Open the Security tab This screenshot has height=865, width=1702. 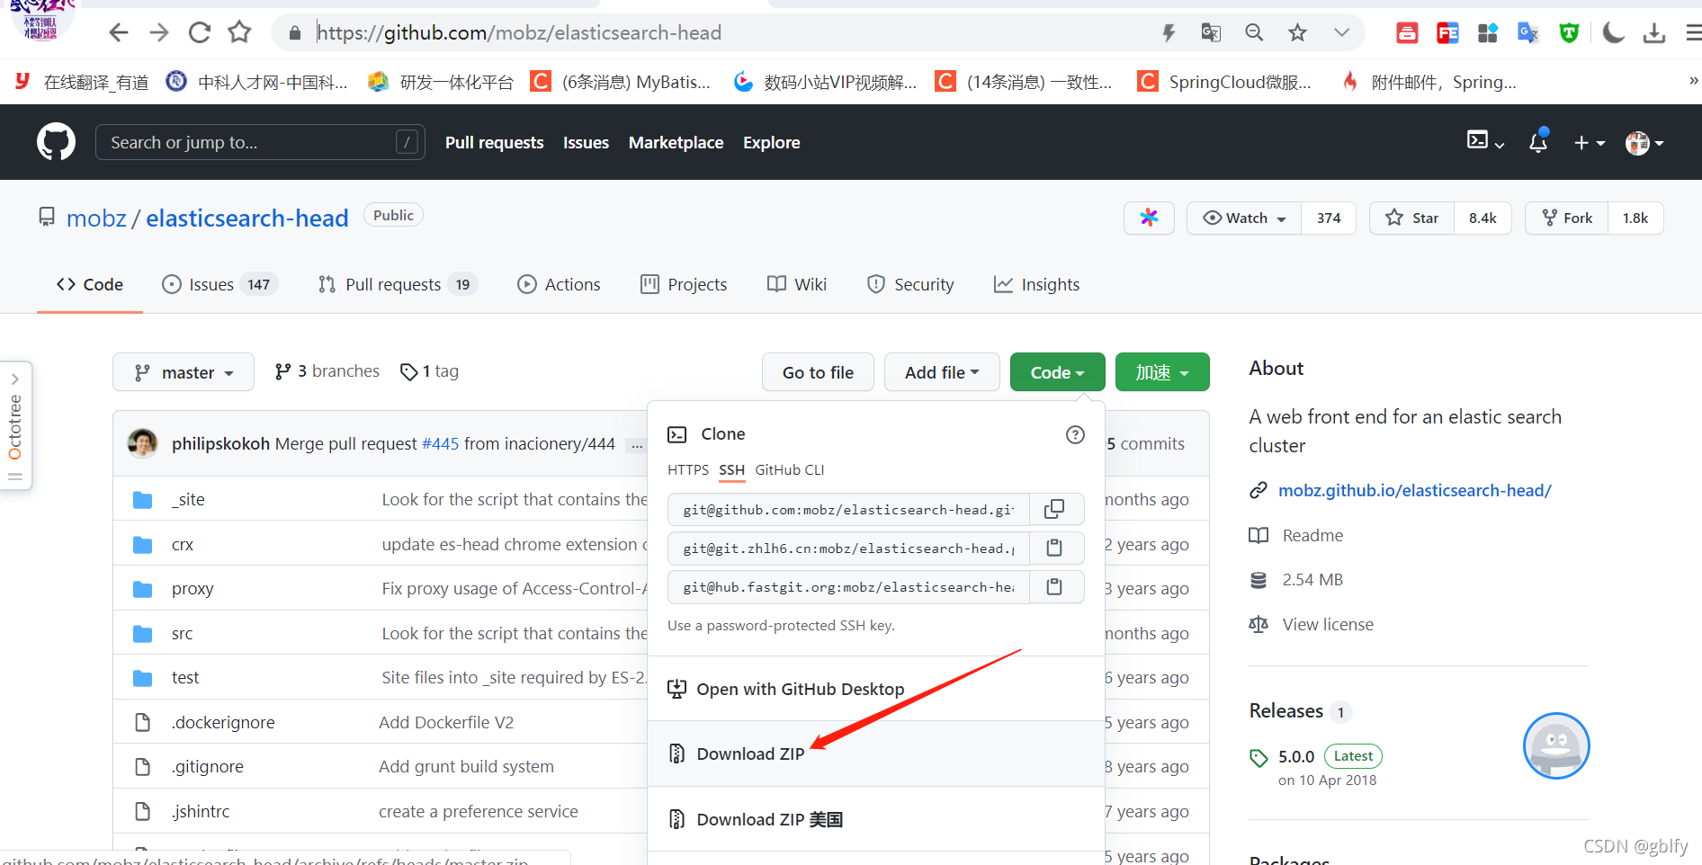tap(909, 284)
